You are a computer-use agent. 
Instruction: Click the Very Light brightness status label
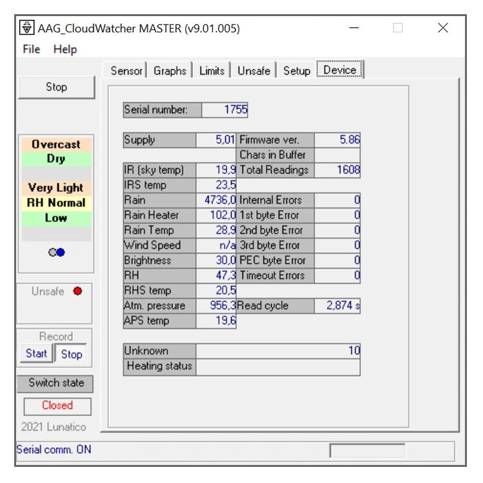point(57,188)
